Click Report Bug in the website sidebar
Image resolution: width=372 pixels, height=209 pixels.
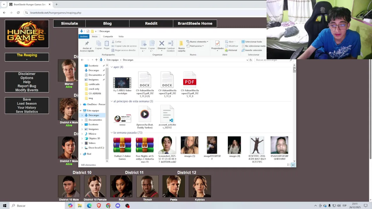[27, 86]
